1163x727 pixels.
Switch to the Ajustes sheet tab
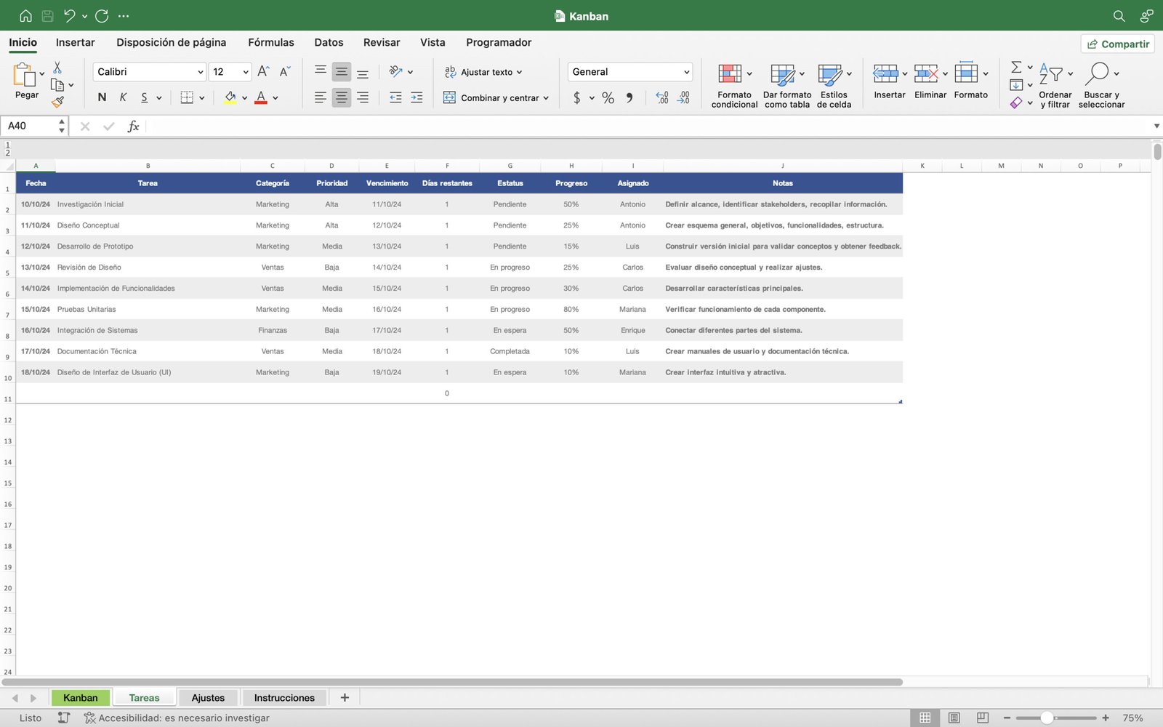coord(208,698)
